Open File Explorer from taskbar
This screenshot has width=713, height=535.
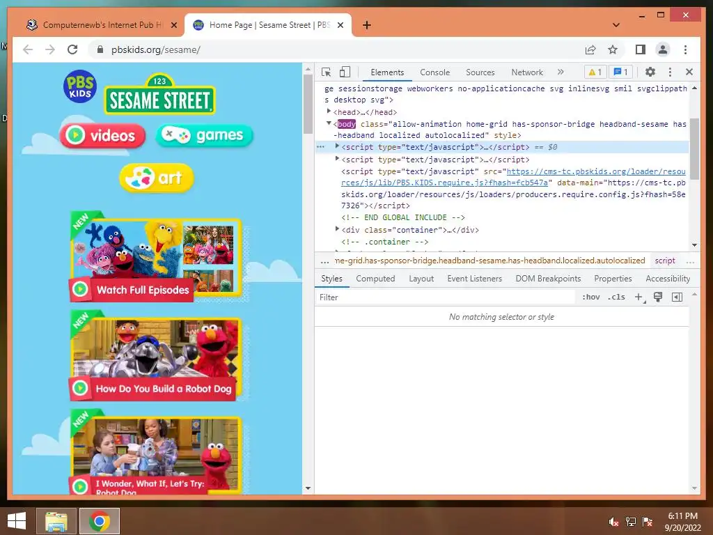(x=56, y=521)
